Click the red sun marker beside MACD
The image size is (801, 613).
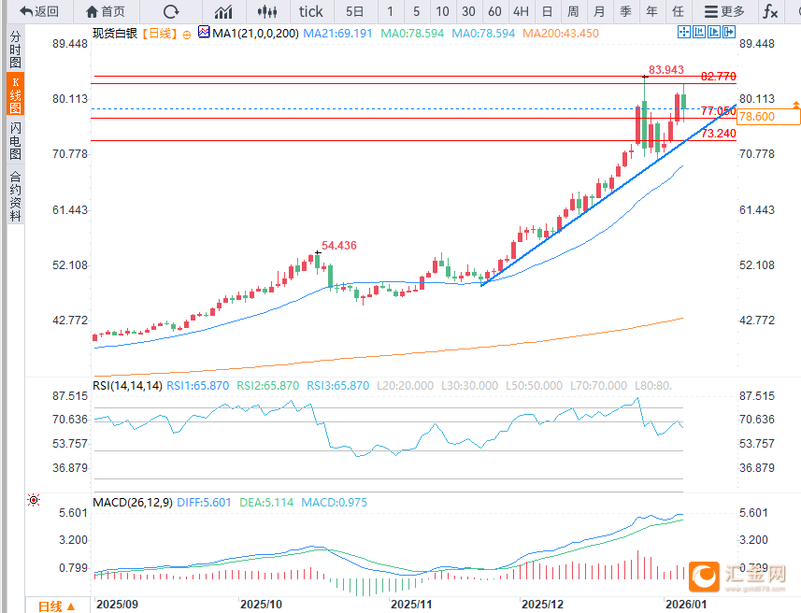point(34,501)
